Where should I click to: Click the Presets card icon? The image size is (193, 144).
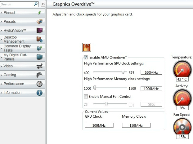pos(39,22)
